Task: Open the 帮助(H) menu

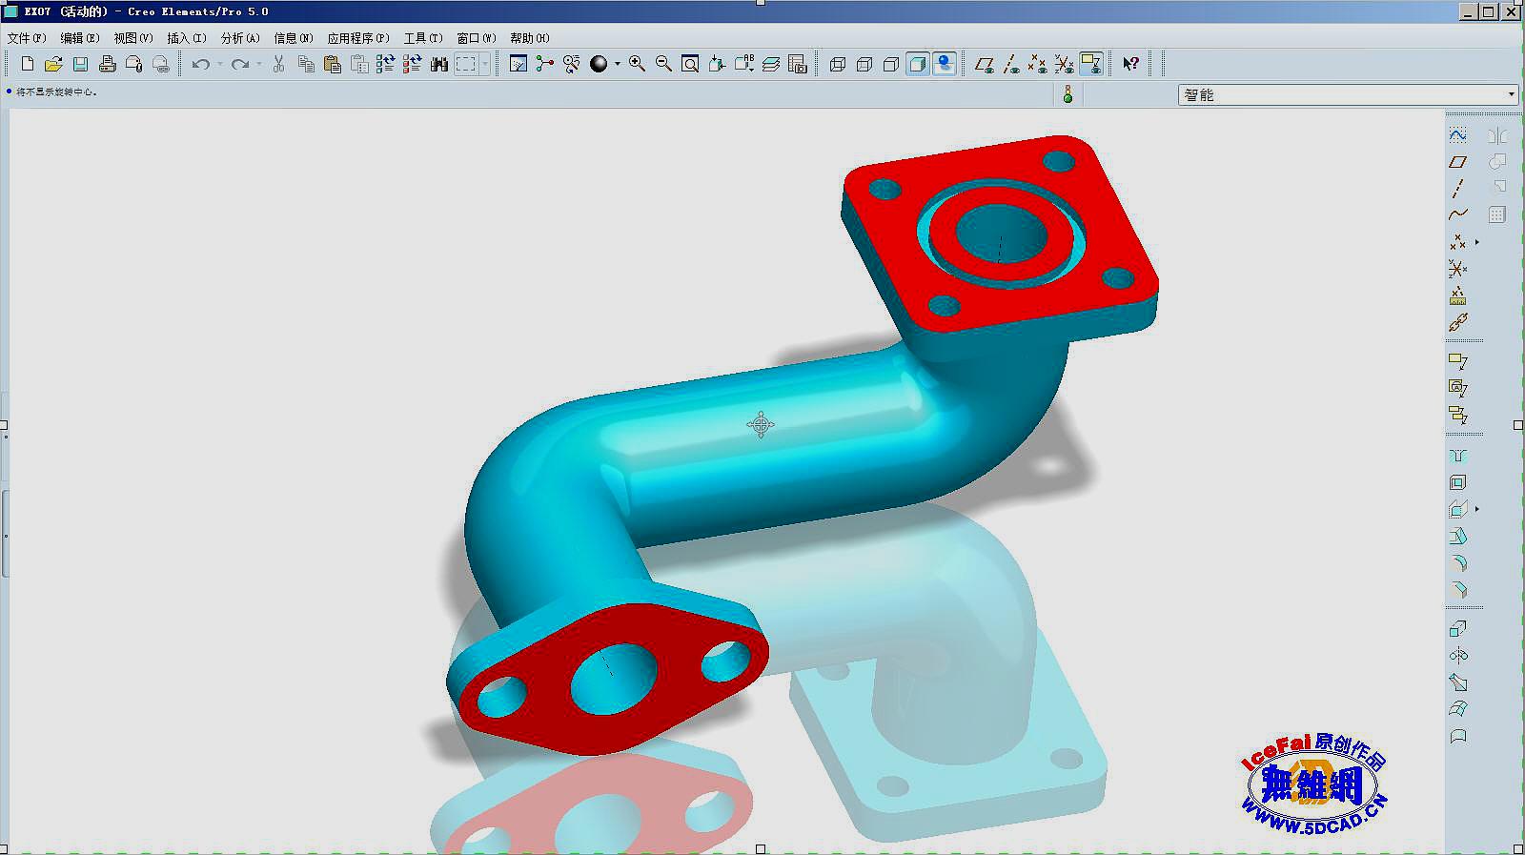Action: 530,38
